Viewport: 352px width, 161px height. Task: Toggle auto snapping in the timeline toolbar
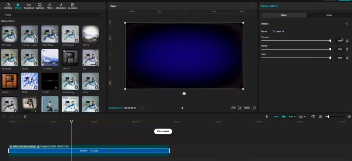coord(284,116)
